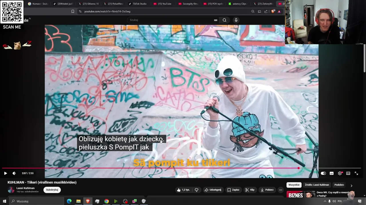Viewport: 366px width, 205px height.
Task: Click the Wyszukaj taskbar search box
Action: tap(37, 201)
